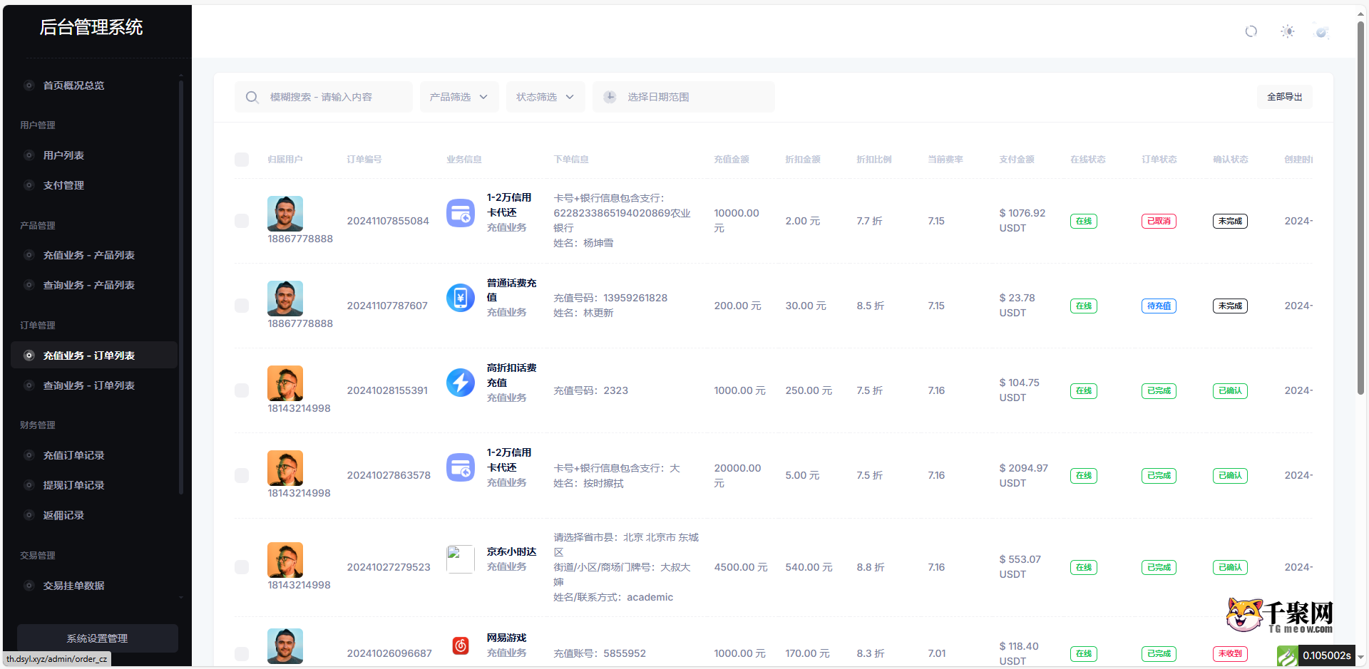1369x669 pixels.
Task: Click credit card icon for order 20241107855084
Action: coord(461,213)
